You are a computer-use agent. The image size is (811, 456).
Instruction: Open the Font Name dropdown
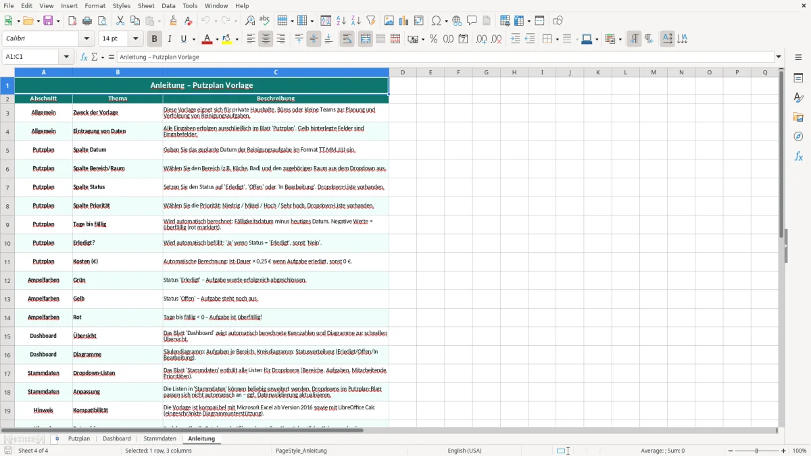coord(86,39)
